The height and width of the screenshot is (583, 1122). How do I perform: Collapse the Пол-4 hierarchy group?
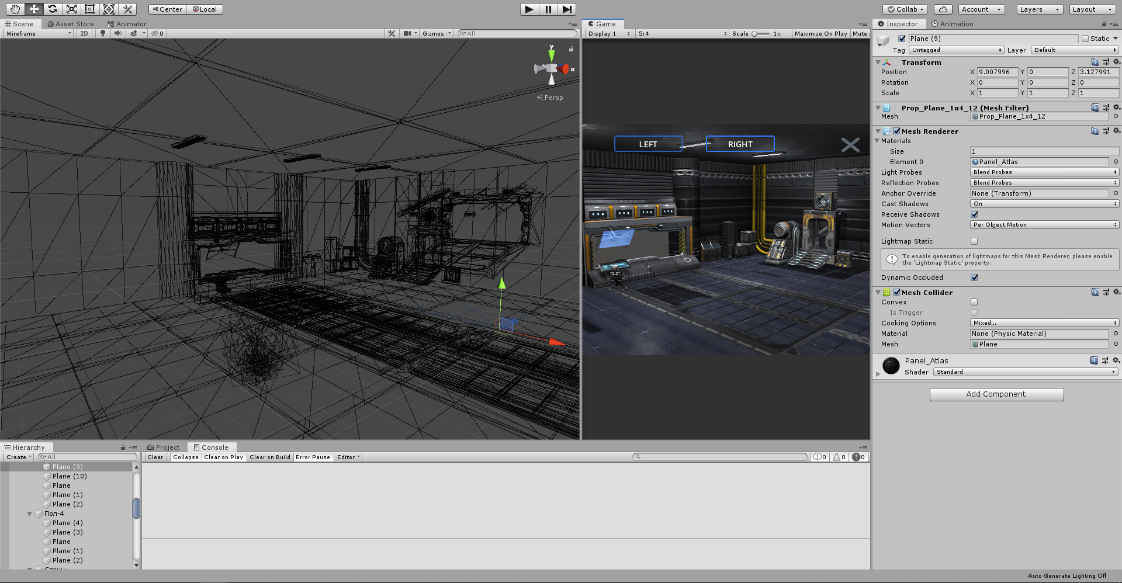29,513
